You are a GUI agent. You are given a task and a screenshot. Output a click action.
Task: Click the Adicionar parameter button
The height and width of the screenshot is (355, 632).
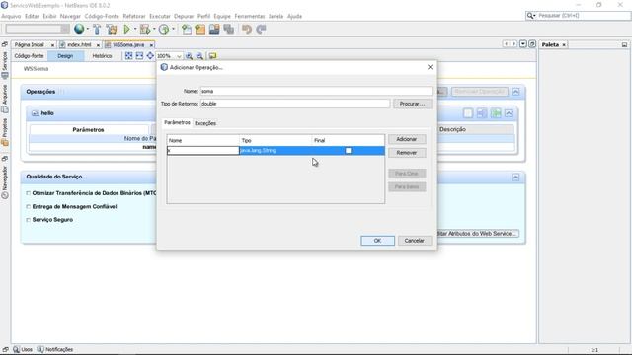(407, 139)
